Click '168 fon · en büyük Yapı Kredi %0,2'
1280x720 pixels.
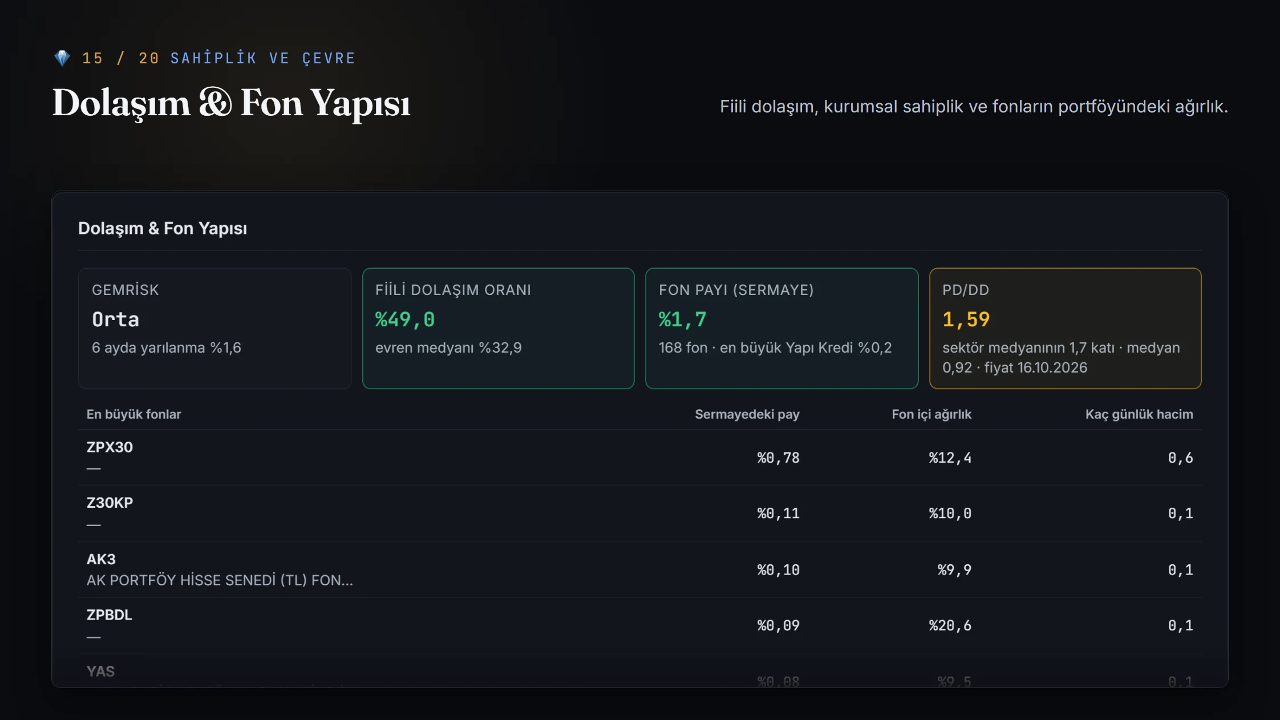(775, 347)
